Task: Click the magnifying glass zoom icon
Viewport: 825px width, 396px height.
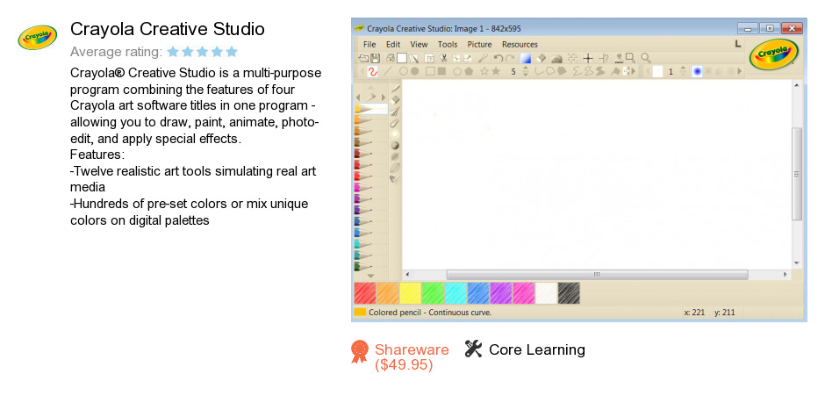Action: tap(647, 59)
